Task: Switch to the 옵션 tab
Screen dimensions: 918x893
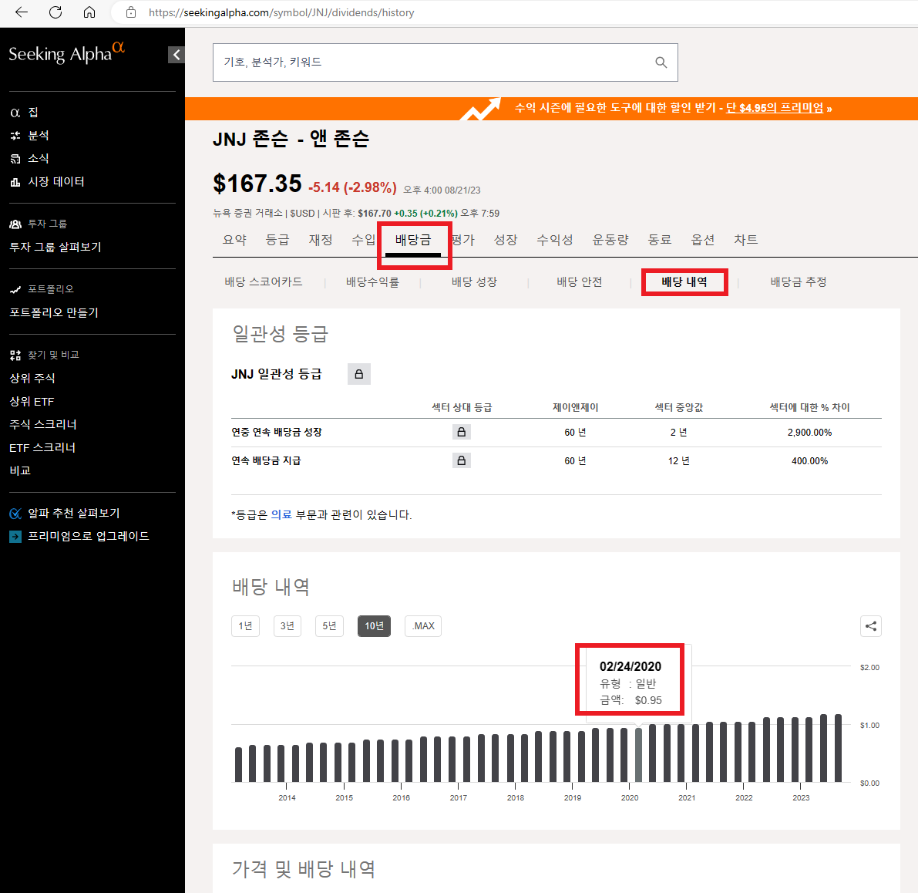Action: (x=703, y=240)
